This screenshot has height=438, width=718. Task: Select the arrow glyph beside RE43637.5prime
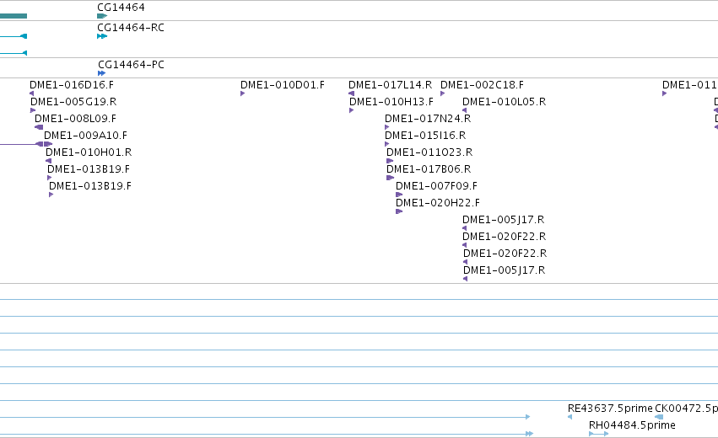(570, 417)
